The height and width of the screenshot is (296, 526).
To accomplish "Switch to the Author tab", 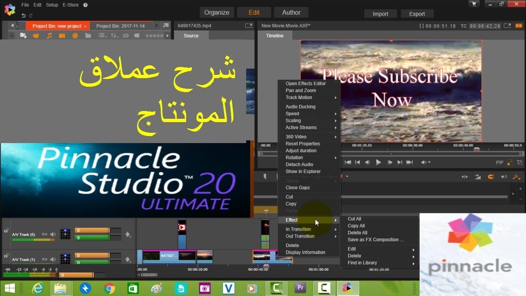I will point(291,12).
